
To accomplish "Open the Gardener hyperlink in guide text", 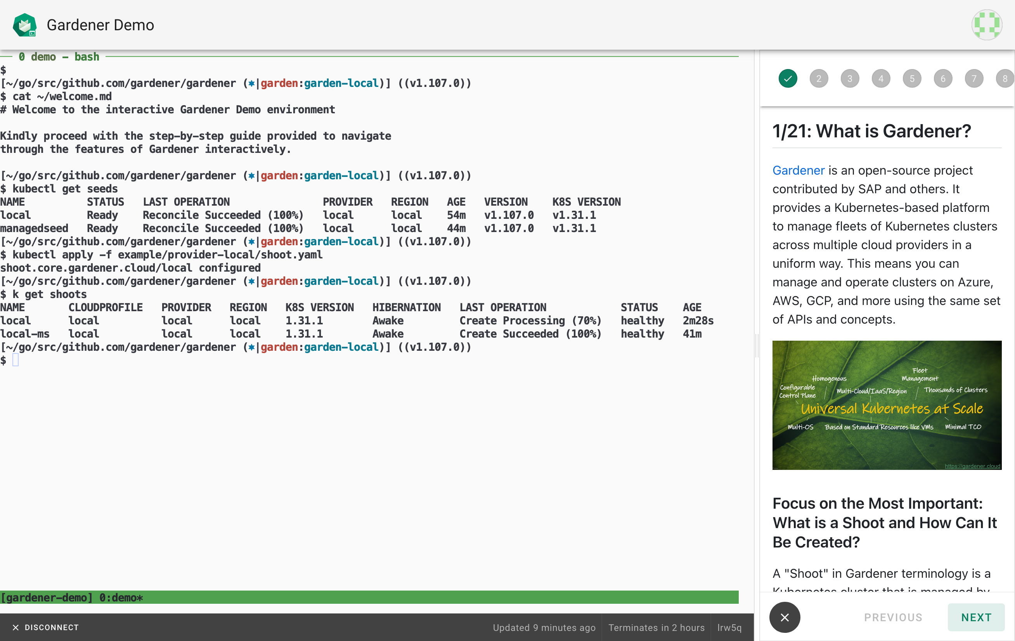I will tap(798, 170).
